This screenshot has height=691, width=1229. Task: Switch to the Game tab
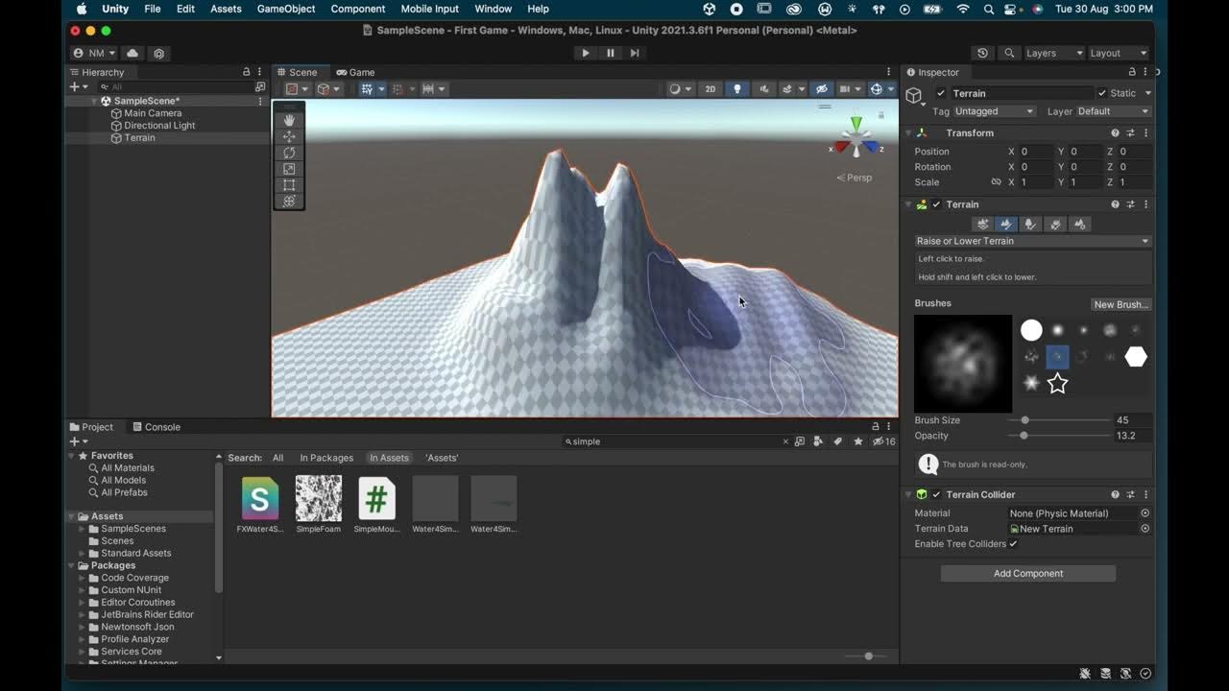(356, 72)
